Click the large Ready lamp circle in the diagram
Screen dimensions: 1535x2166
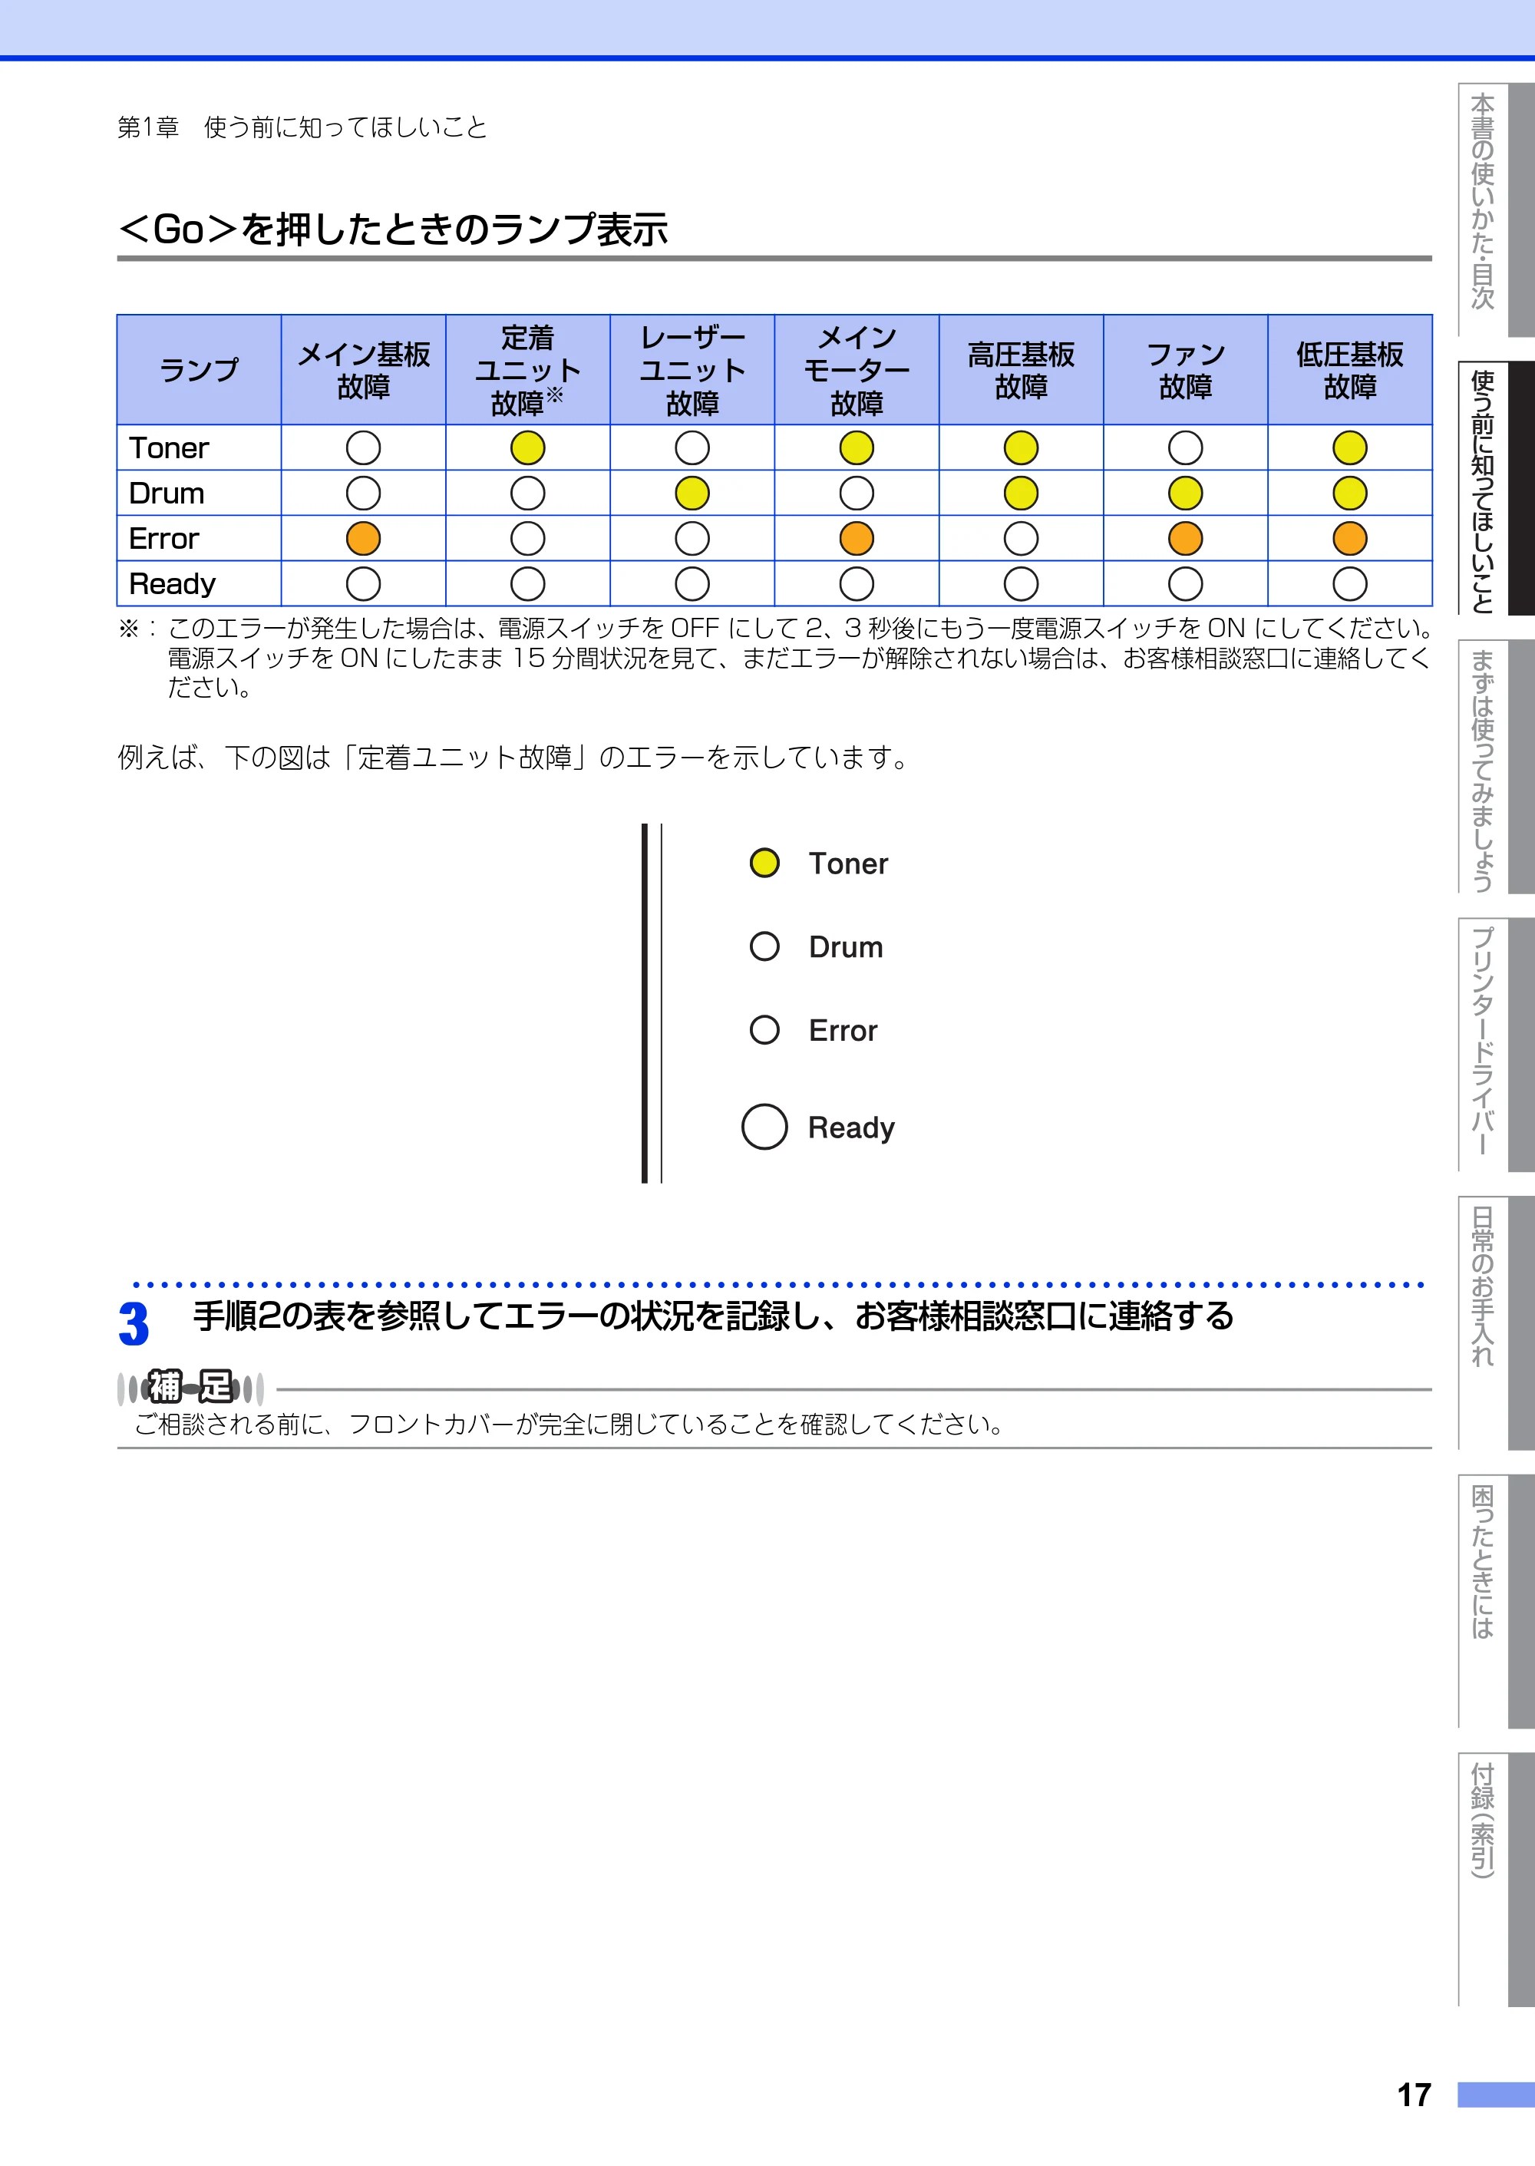764,1127
